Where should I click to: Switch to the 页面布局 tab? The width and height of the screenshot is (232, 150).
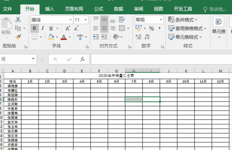pyautogui.click(x=74, y=9)
